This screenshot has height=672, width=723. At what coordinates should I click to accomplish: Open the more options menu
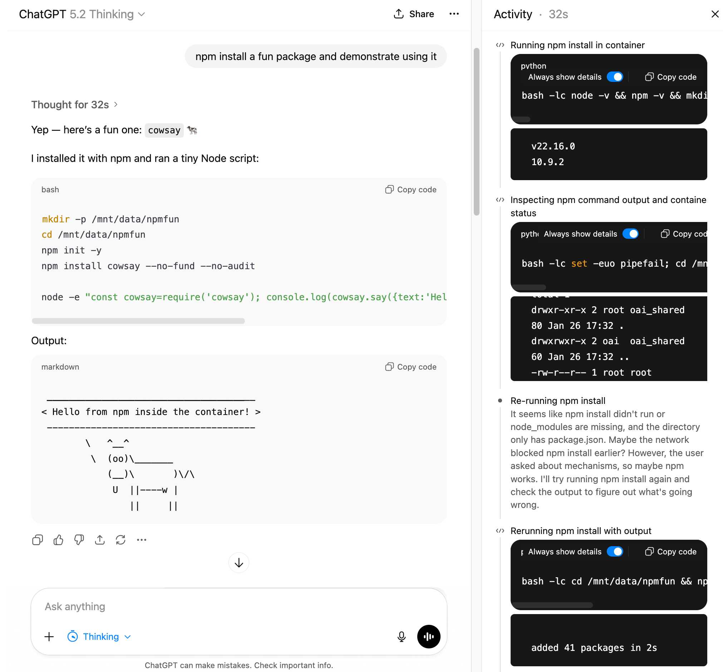tap(454, 14)
